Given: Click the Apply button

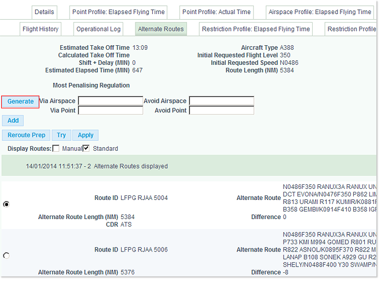Looking at the screenshot, I should (x=86, y=135).
